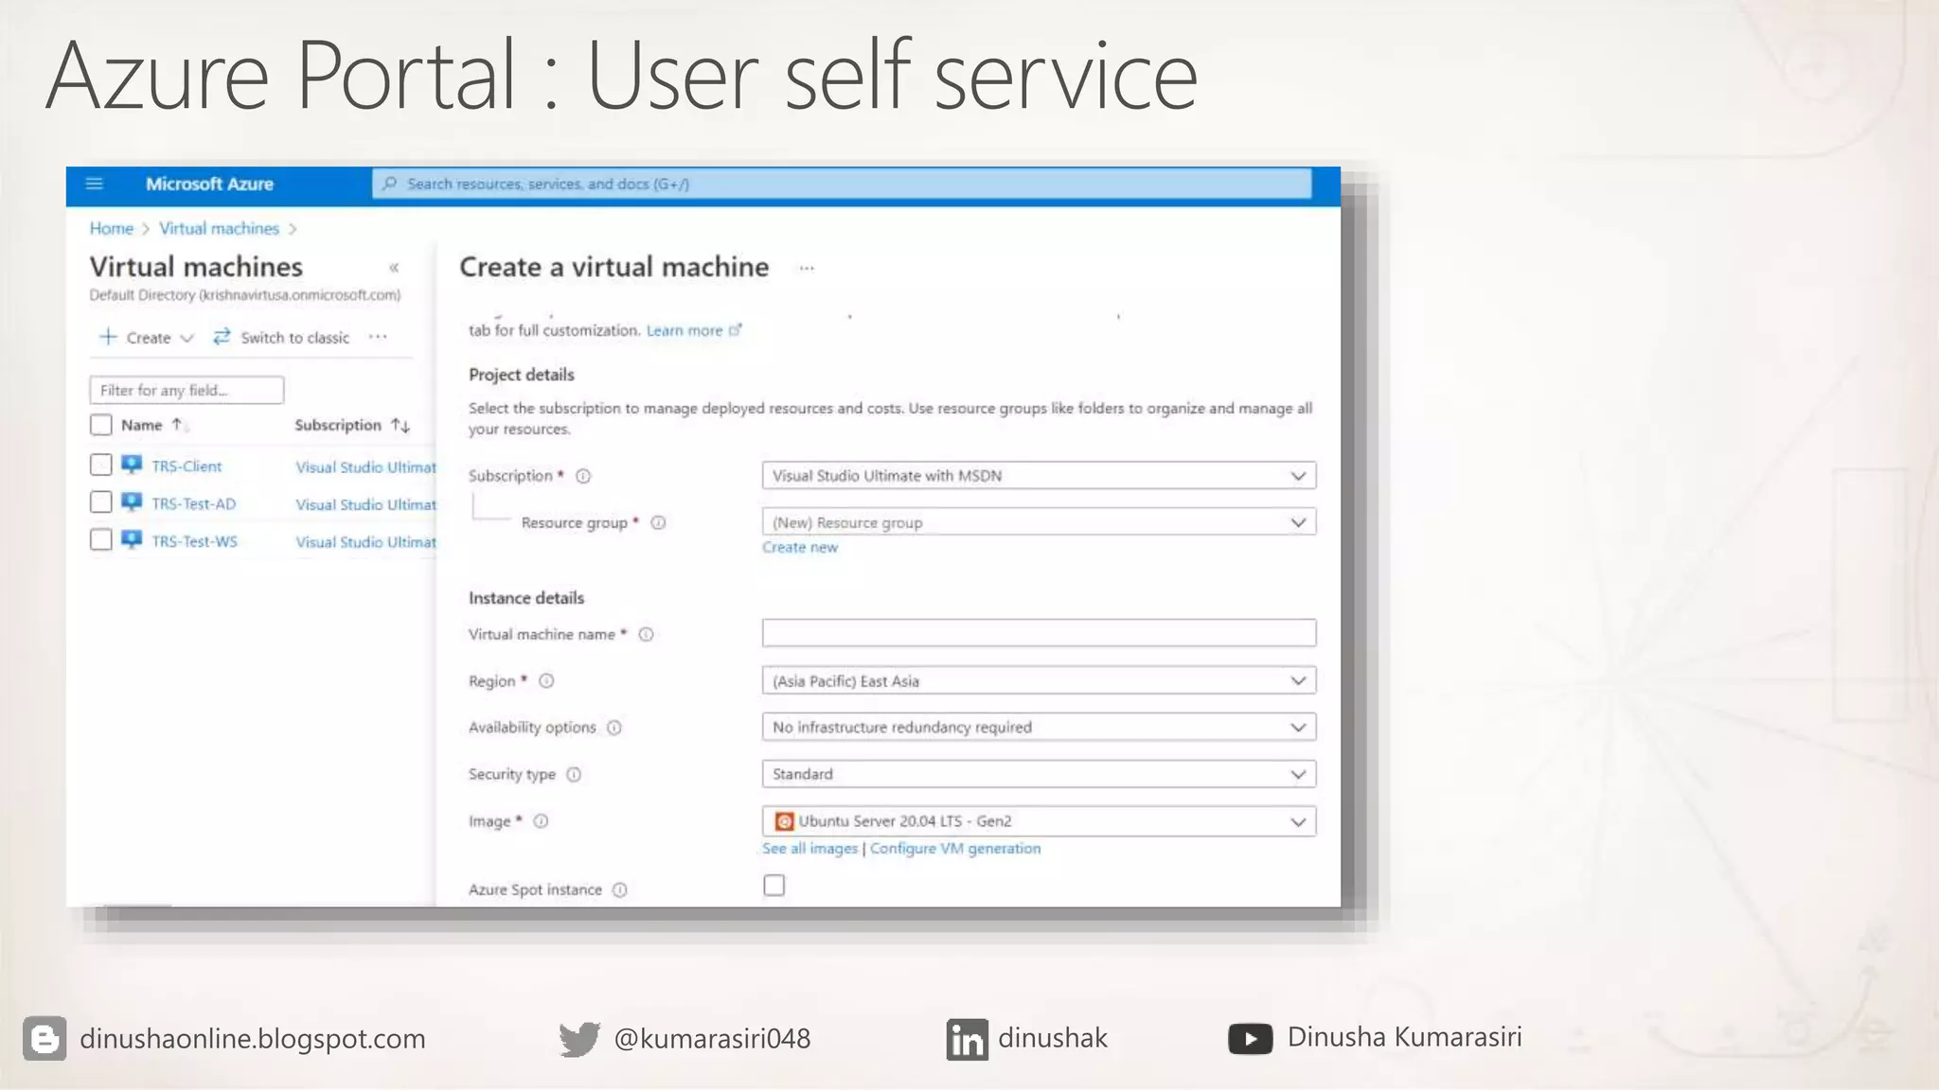Show info for Resource group field
1939x1090 pixels.
coord(658,522)
